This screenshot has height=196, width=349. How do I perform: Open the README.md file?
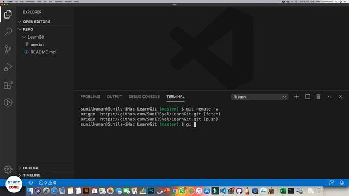(43, 52)
